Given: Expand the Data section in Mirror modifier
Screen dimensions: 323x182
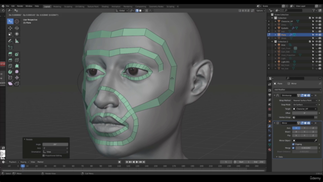Looking at the screenshot, I should coord(277,157).
